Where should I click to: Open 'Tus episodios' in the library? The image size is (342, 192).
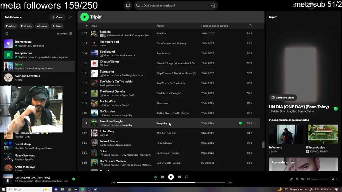pyautogui.click(x=39, y=55)
